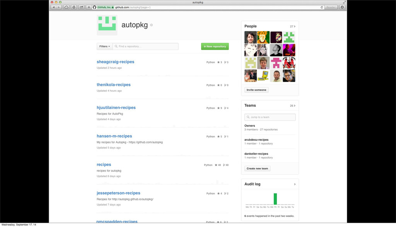Open settings gear next to autopkg name

(152, 25)
